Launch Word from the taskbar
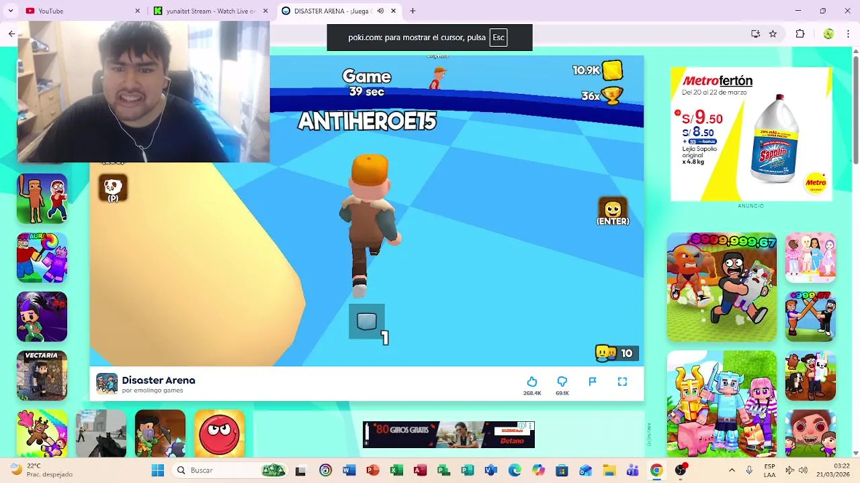 pos(349,470)
